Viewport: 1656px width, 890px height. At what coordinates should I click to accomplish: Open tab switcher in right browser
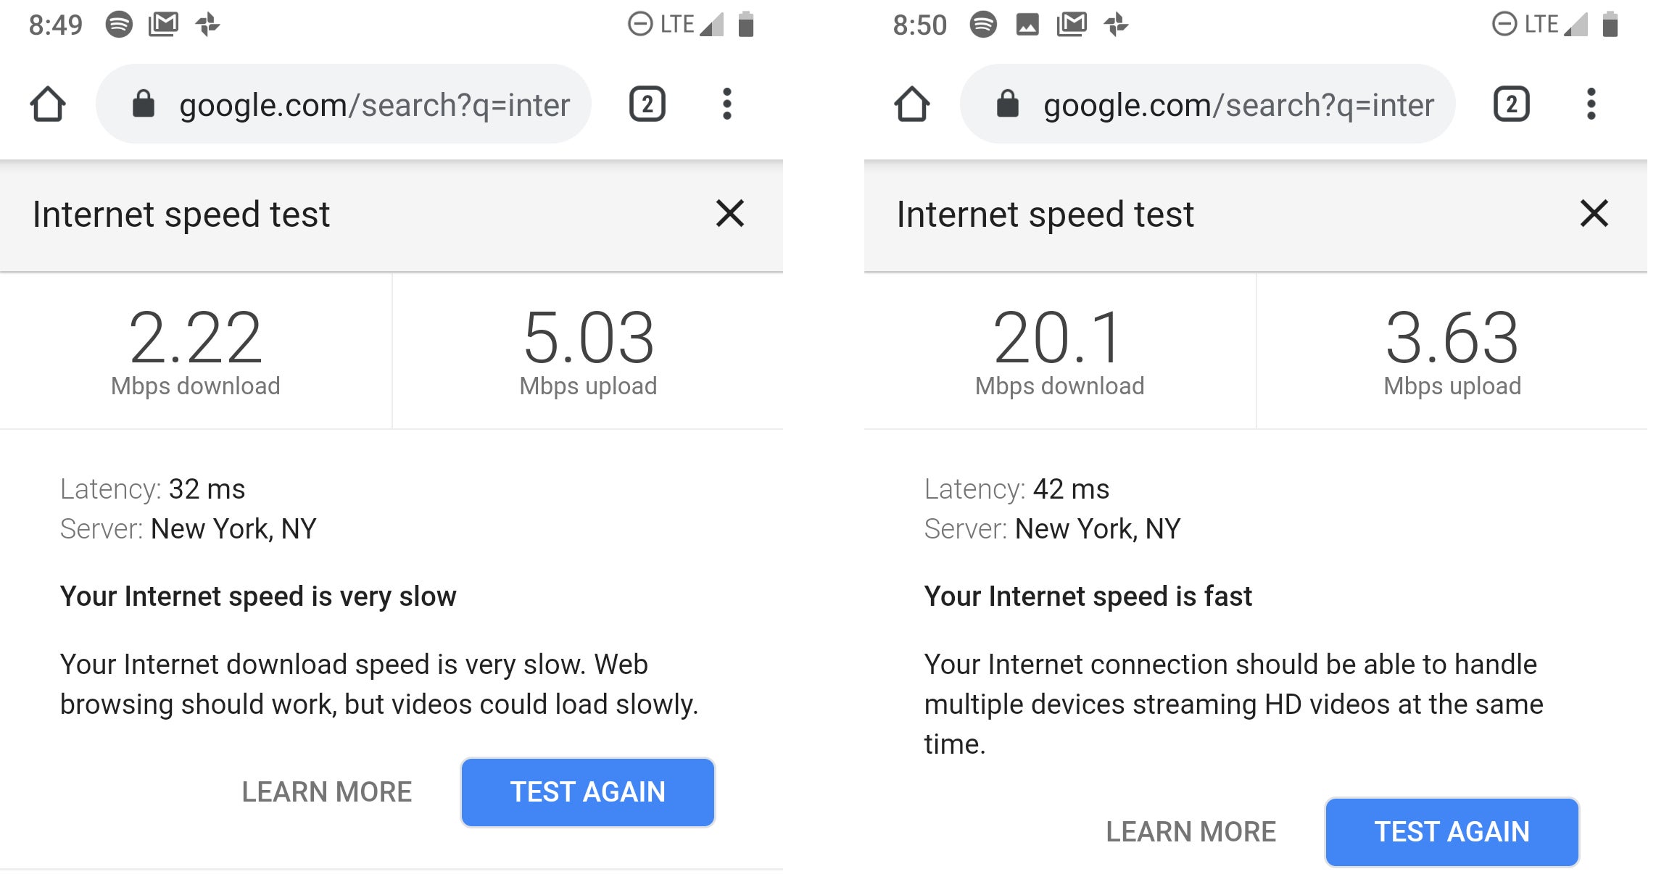[1511, 104]
